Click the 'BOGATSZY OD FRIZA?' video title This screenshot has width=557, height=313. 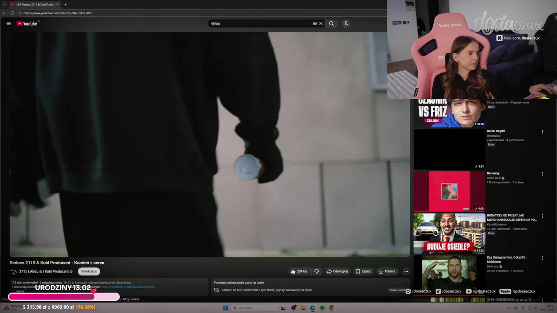(x=512, y=217)
